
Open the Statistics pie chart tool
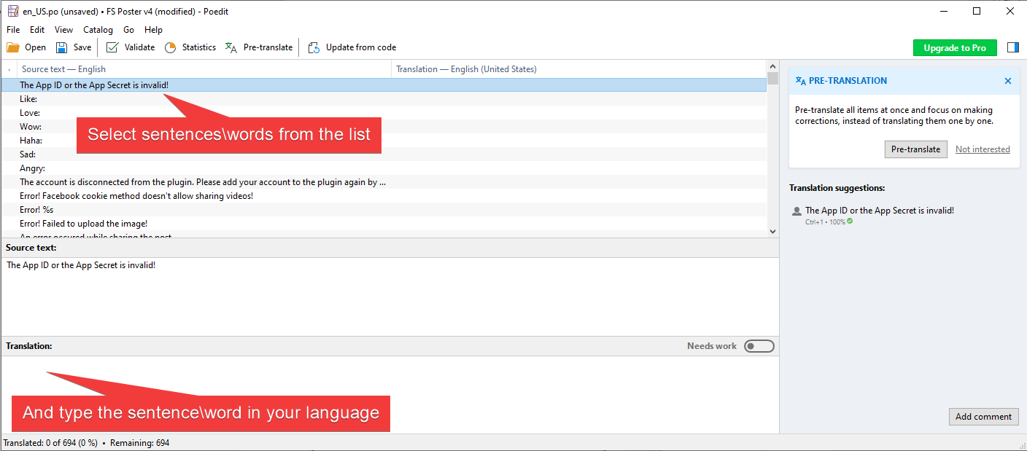point(190,47)
